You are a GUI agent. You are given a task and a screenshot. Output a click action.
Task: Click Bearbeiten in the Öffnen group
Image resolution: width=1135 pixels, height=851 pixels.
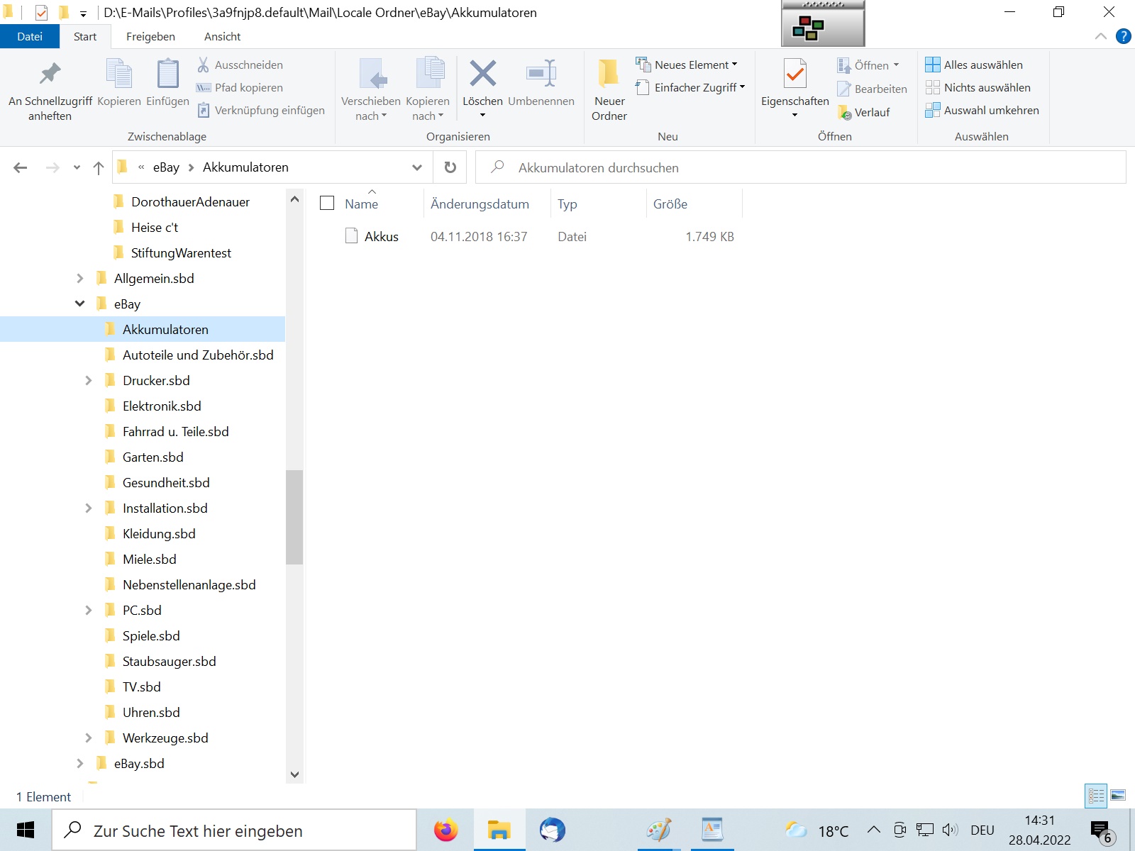(872, 89)
